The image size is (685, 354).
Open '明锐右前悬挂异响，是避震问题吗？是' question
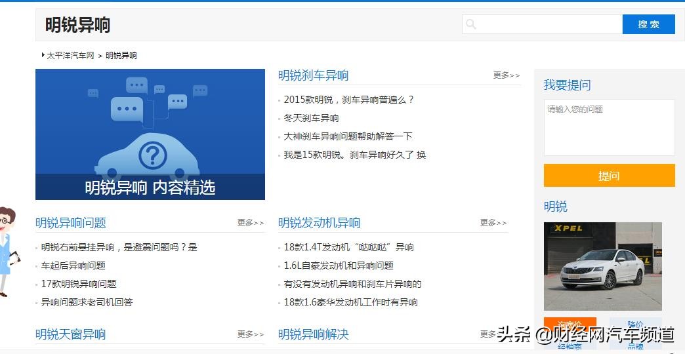click(x=119, y=247)
